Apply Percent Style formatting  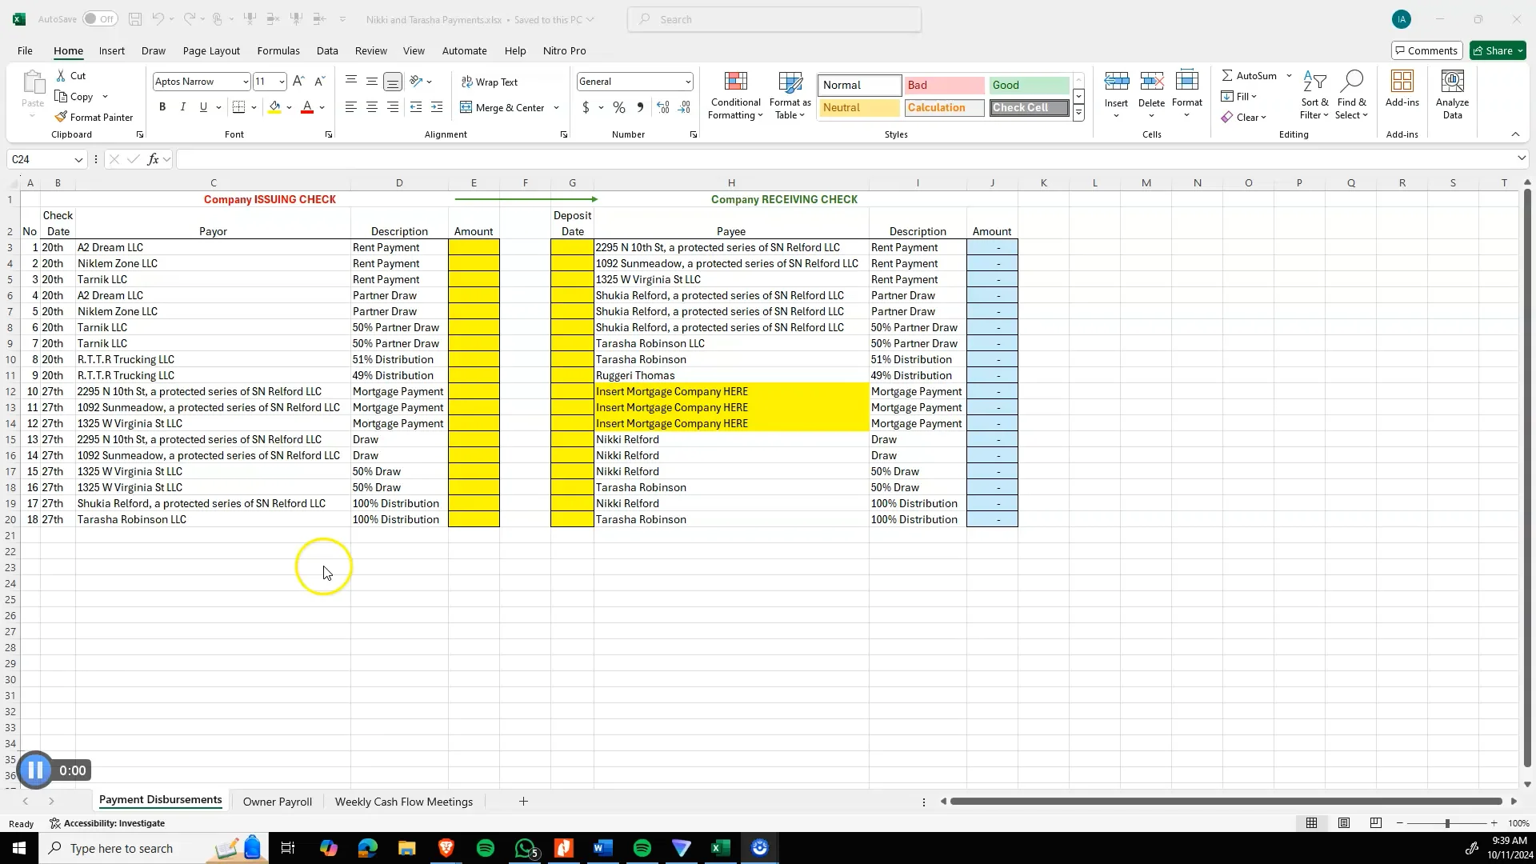(618, 106)
